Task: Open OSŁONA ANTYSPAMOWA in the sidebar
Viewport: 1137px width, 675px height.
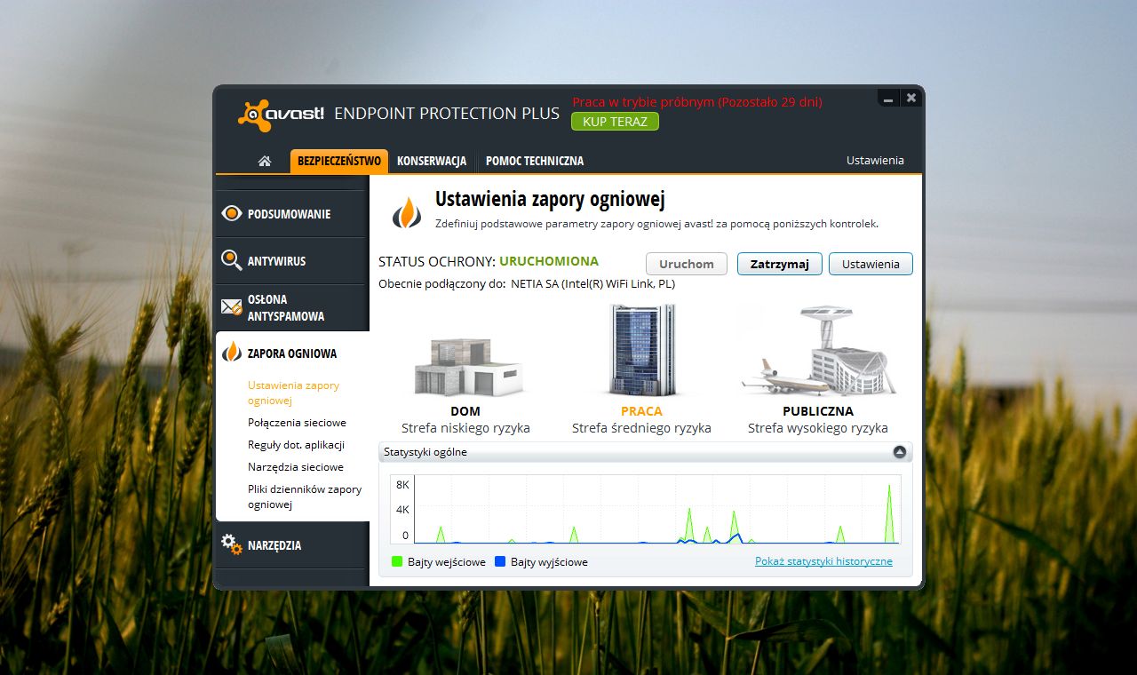Action: click(x=290, y=307)
